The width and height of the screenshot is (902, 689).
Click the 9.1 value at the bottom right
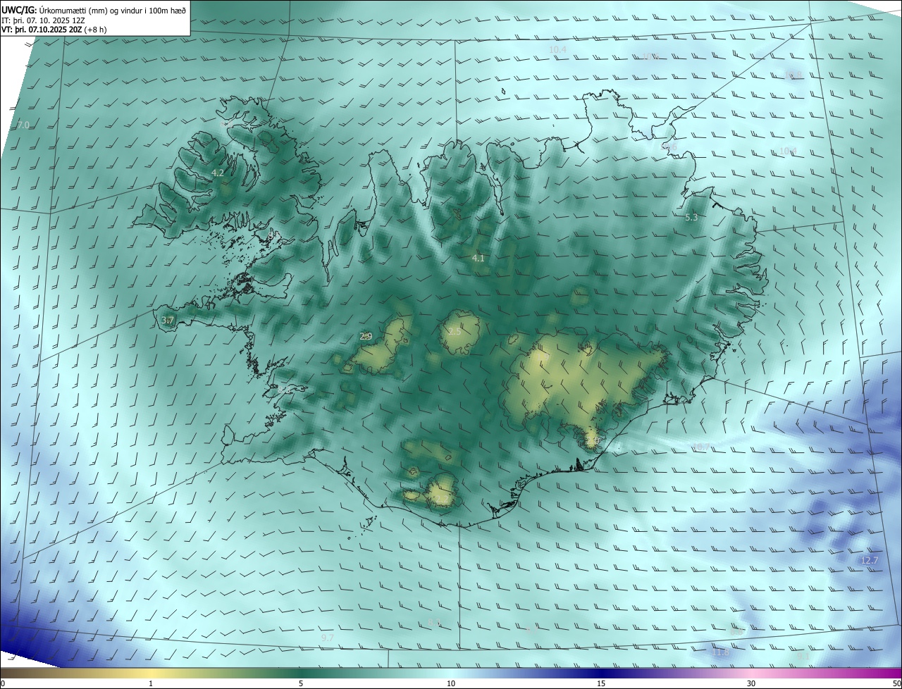click(x=803, y=656)
